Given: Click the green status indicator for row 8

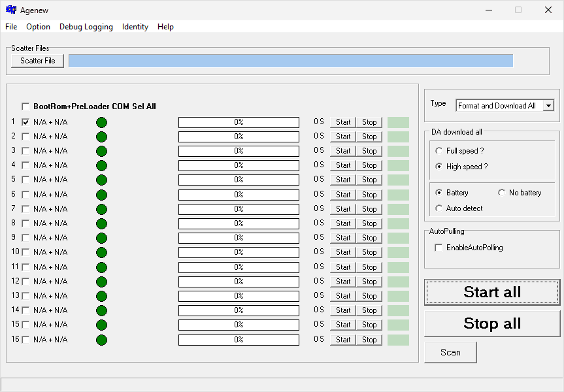Looking at the screenshot, I should click(101, 223).
